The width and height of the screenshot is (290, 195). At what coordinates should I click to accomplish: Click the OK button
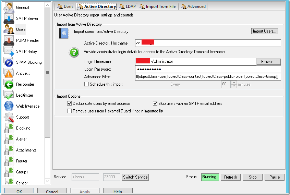[19, 191]
